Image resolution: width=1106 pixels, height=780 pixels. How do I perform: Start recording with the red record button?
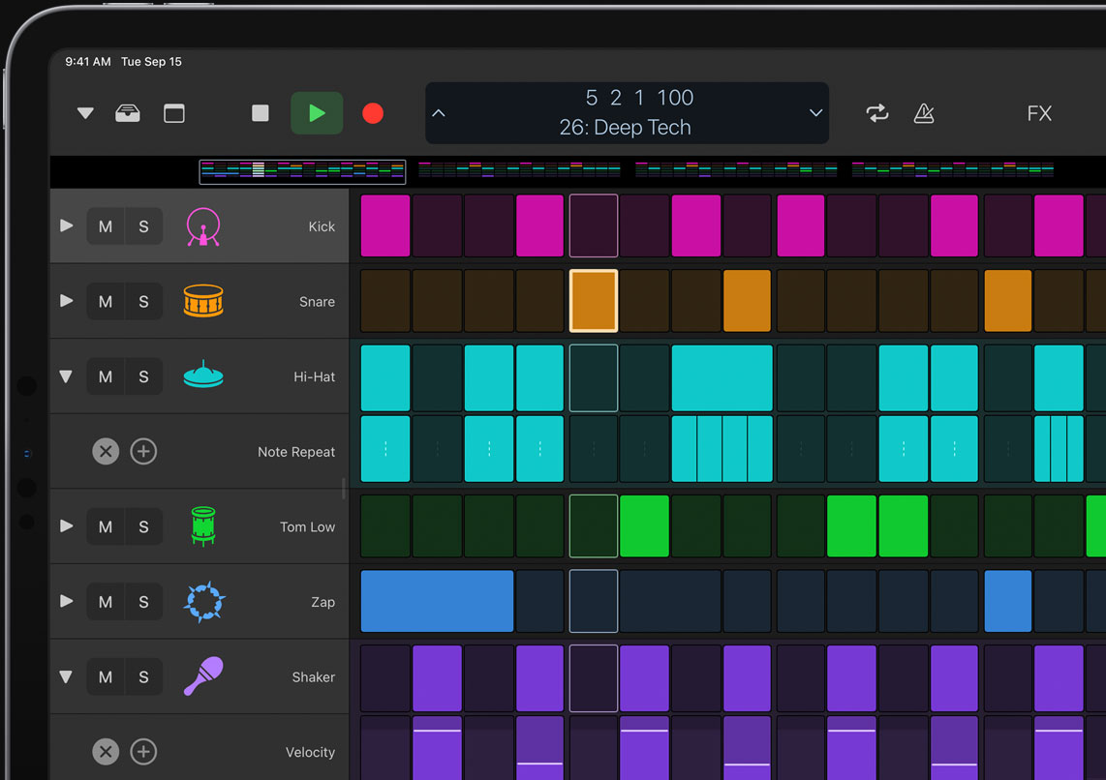pos(373,113)
